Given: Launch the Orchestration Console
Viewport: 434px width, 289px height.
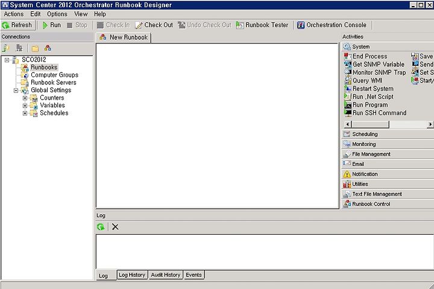Looking at the screenshot, I should (332, 25).
